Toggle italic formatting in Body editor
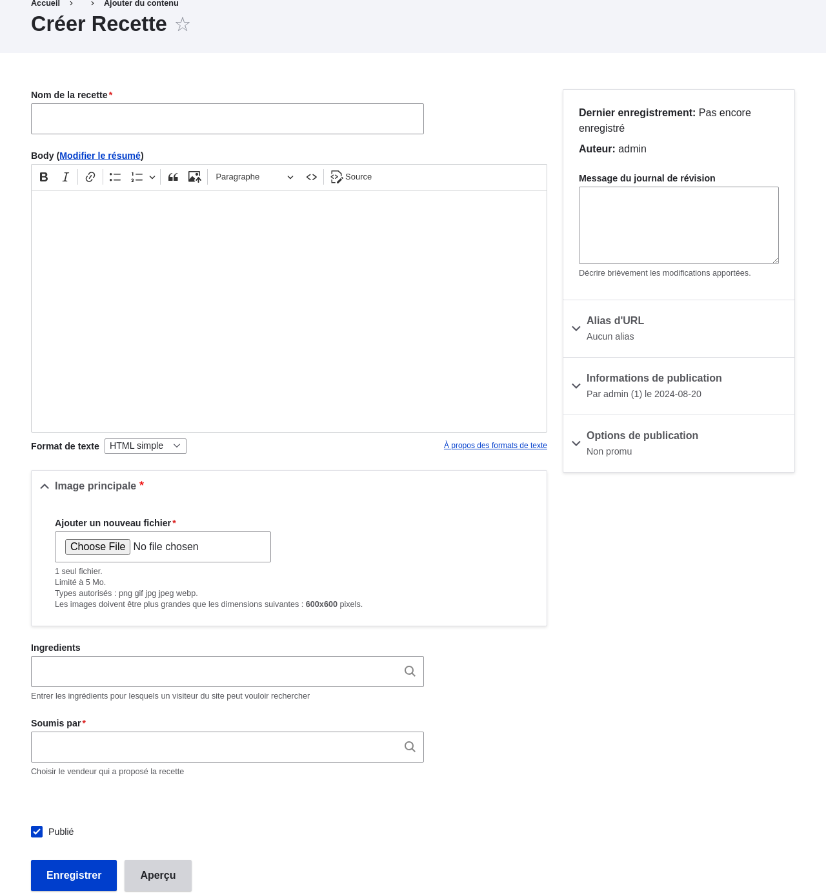Image resolution: width=826 pixels, height=893 pixels. click(65, 177)
